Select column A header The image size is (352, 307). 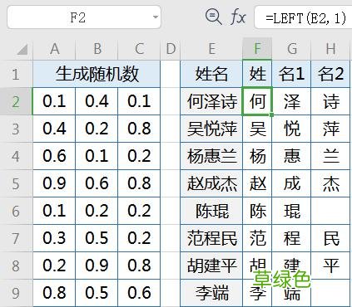point(54,49)
